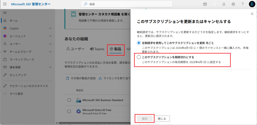Click あなたの組織 heading
This screenshot has width=257, height=125.
tap(76, 39)
